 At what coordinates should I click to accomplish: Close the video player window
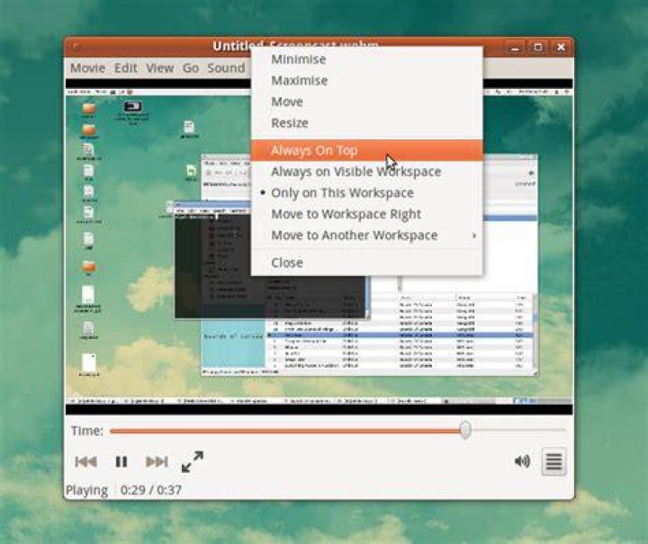(561, 47)
